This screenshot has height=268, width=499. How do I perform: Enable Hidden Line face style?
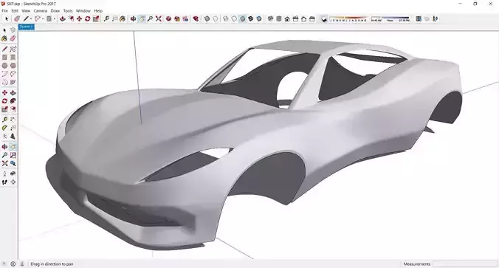(234, 19)
